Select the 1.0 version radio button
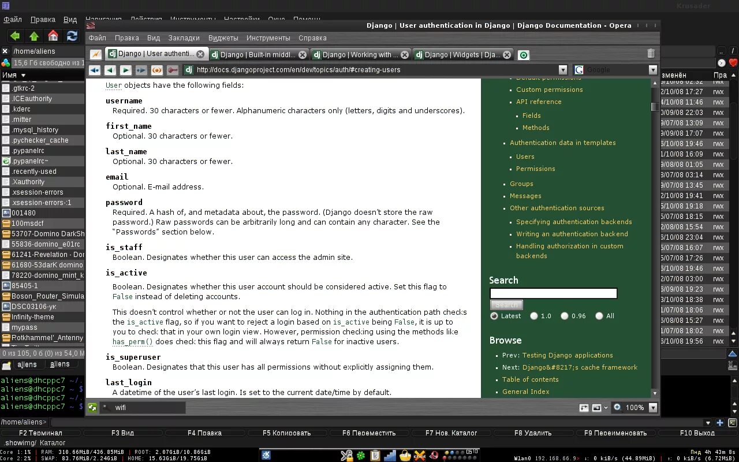This screenshot has height=462, width=739. (534, 316)
